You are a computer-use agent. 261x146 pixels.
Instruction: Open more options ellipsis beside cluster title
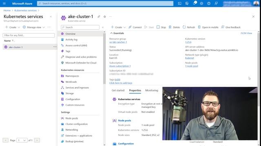click(111, 17)
